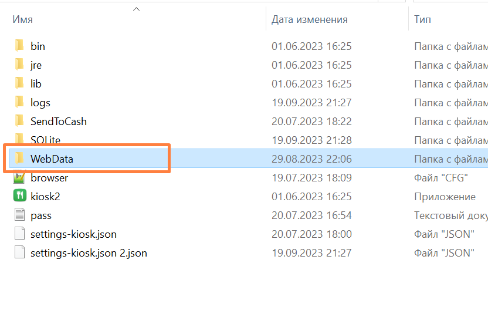Click the browser type label Файл "CFG"
Image resolution: width=488 pixels, height=310 pixels.
click(442, 177)
